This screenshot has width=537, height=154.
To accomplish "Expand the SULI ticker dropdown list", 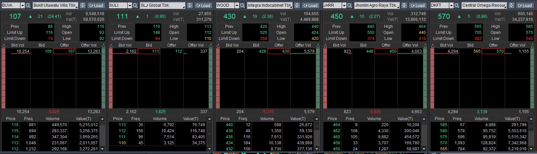I will pyautogui.click(x=130, y=5).
